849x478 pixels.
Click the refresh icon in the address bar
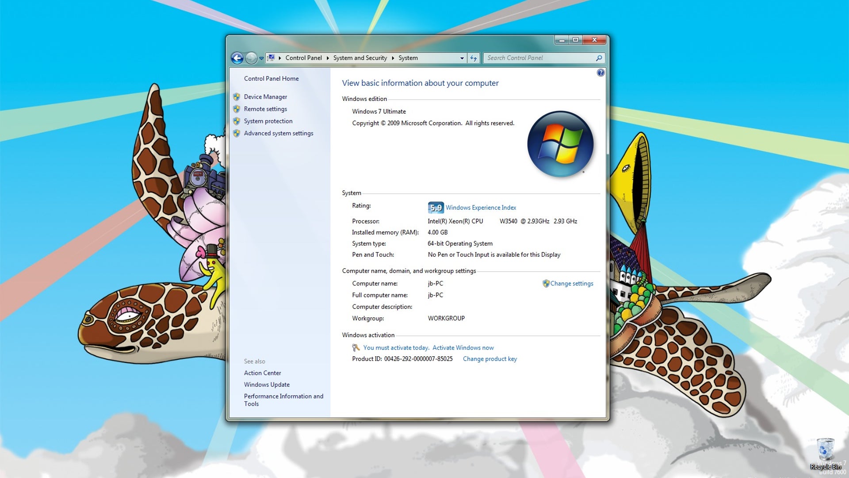(x=473, y=58)
